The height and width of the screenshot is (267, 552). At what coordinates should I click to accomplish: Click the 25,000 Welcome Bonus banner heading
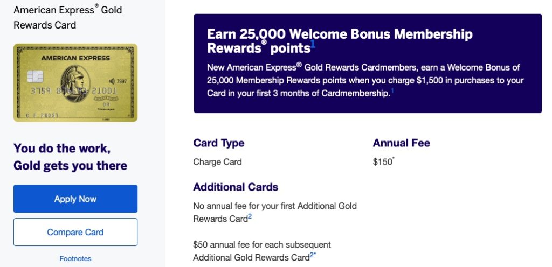tap(340, 41)
